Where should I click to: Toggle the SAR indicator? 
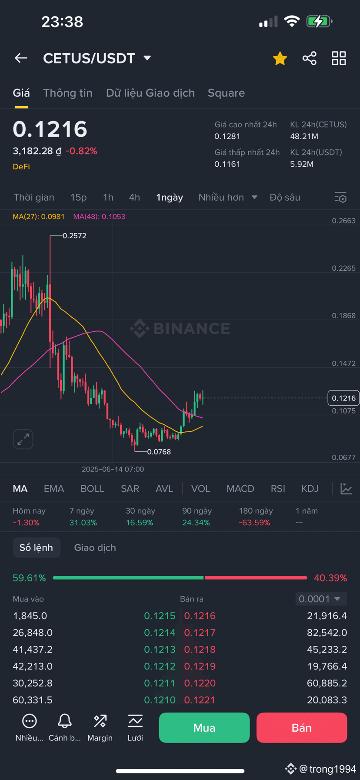click(x=130, y=489)
